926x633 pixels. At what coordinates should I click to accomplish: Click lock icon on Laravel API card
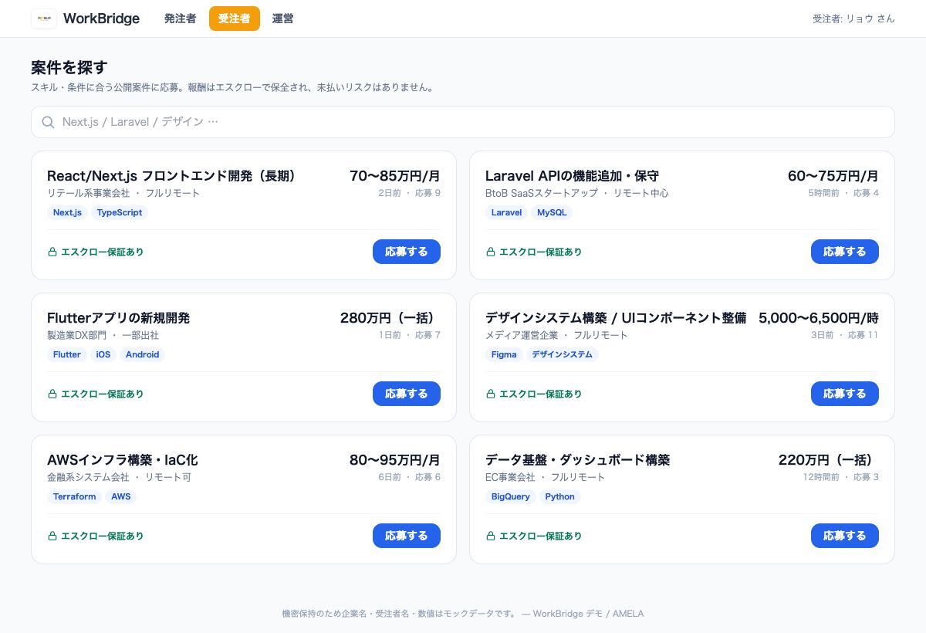[491, 252]
